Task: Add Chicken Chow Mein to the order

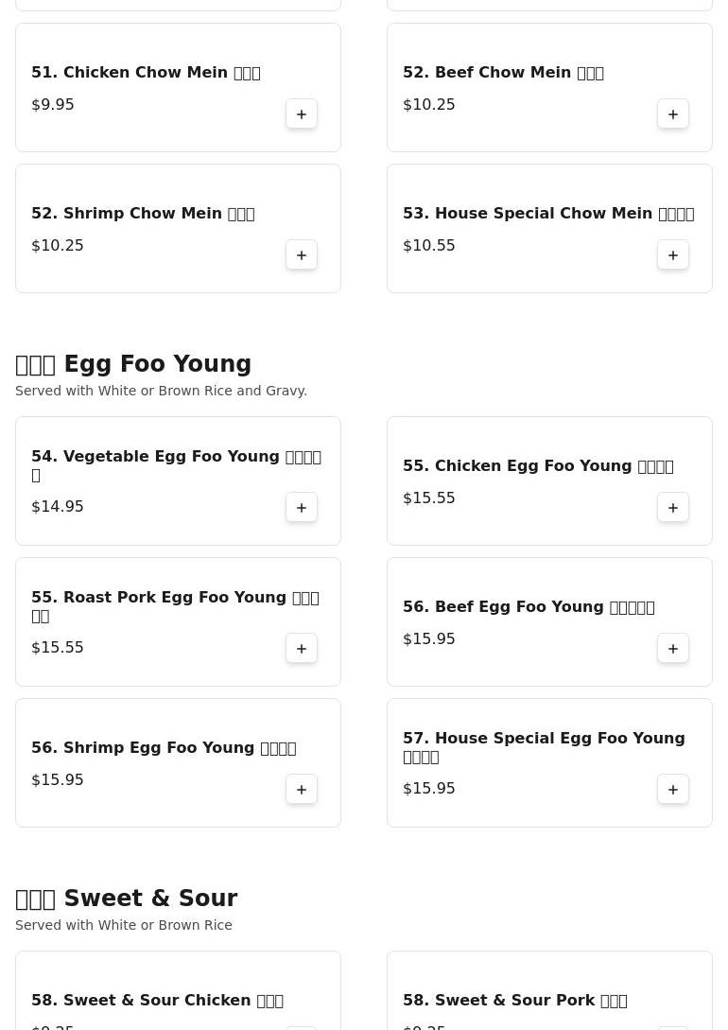Action: pos(302,113)
